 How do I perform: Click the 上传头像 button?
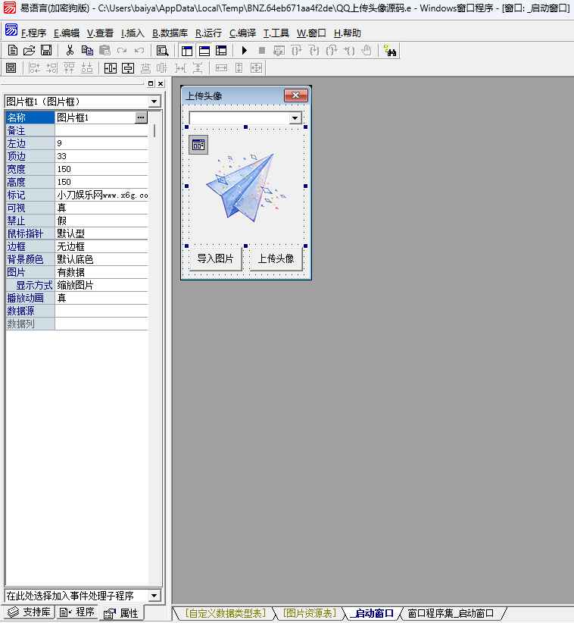[276, 258]
